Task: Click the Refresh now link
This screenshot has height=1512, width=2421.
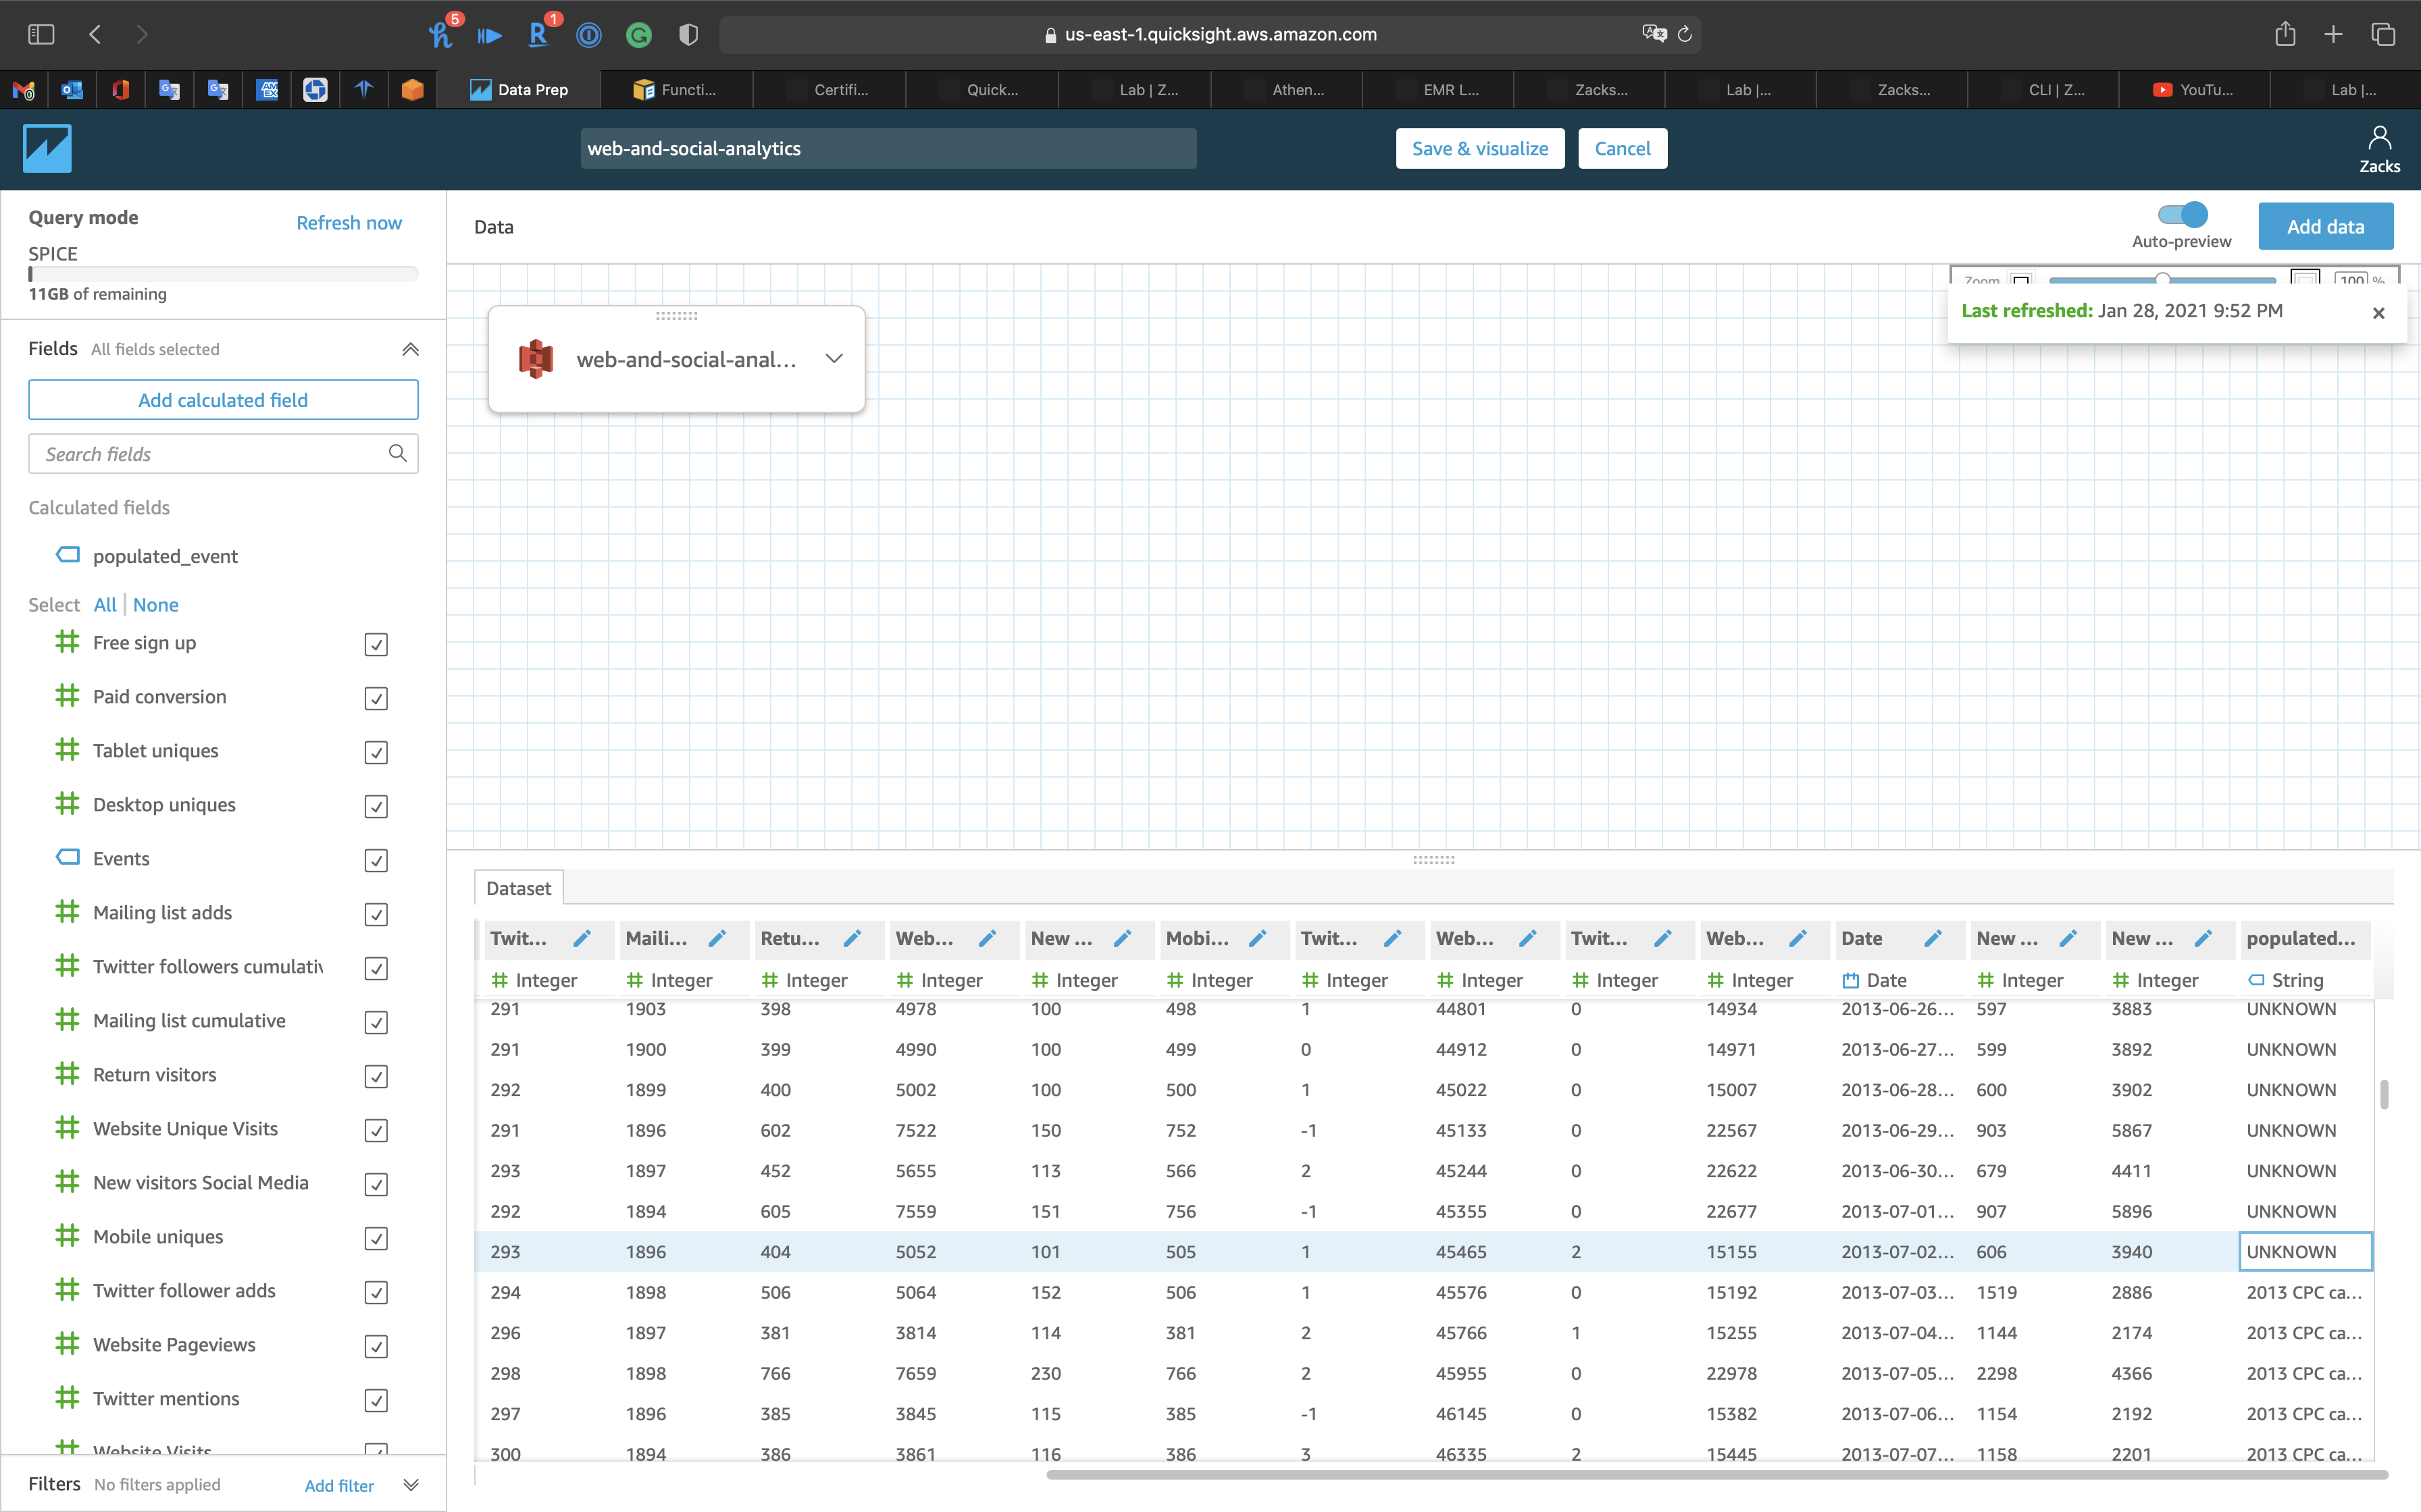Action: coord(348,222)
